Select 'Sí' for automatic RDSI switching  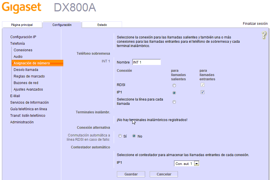click(120, 136)
